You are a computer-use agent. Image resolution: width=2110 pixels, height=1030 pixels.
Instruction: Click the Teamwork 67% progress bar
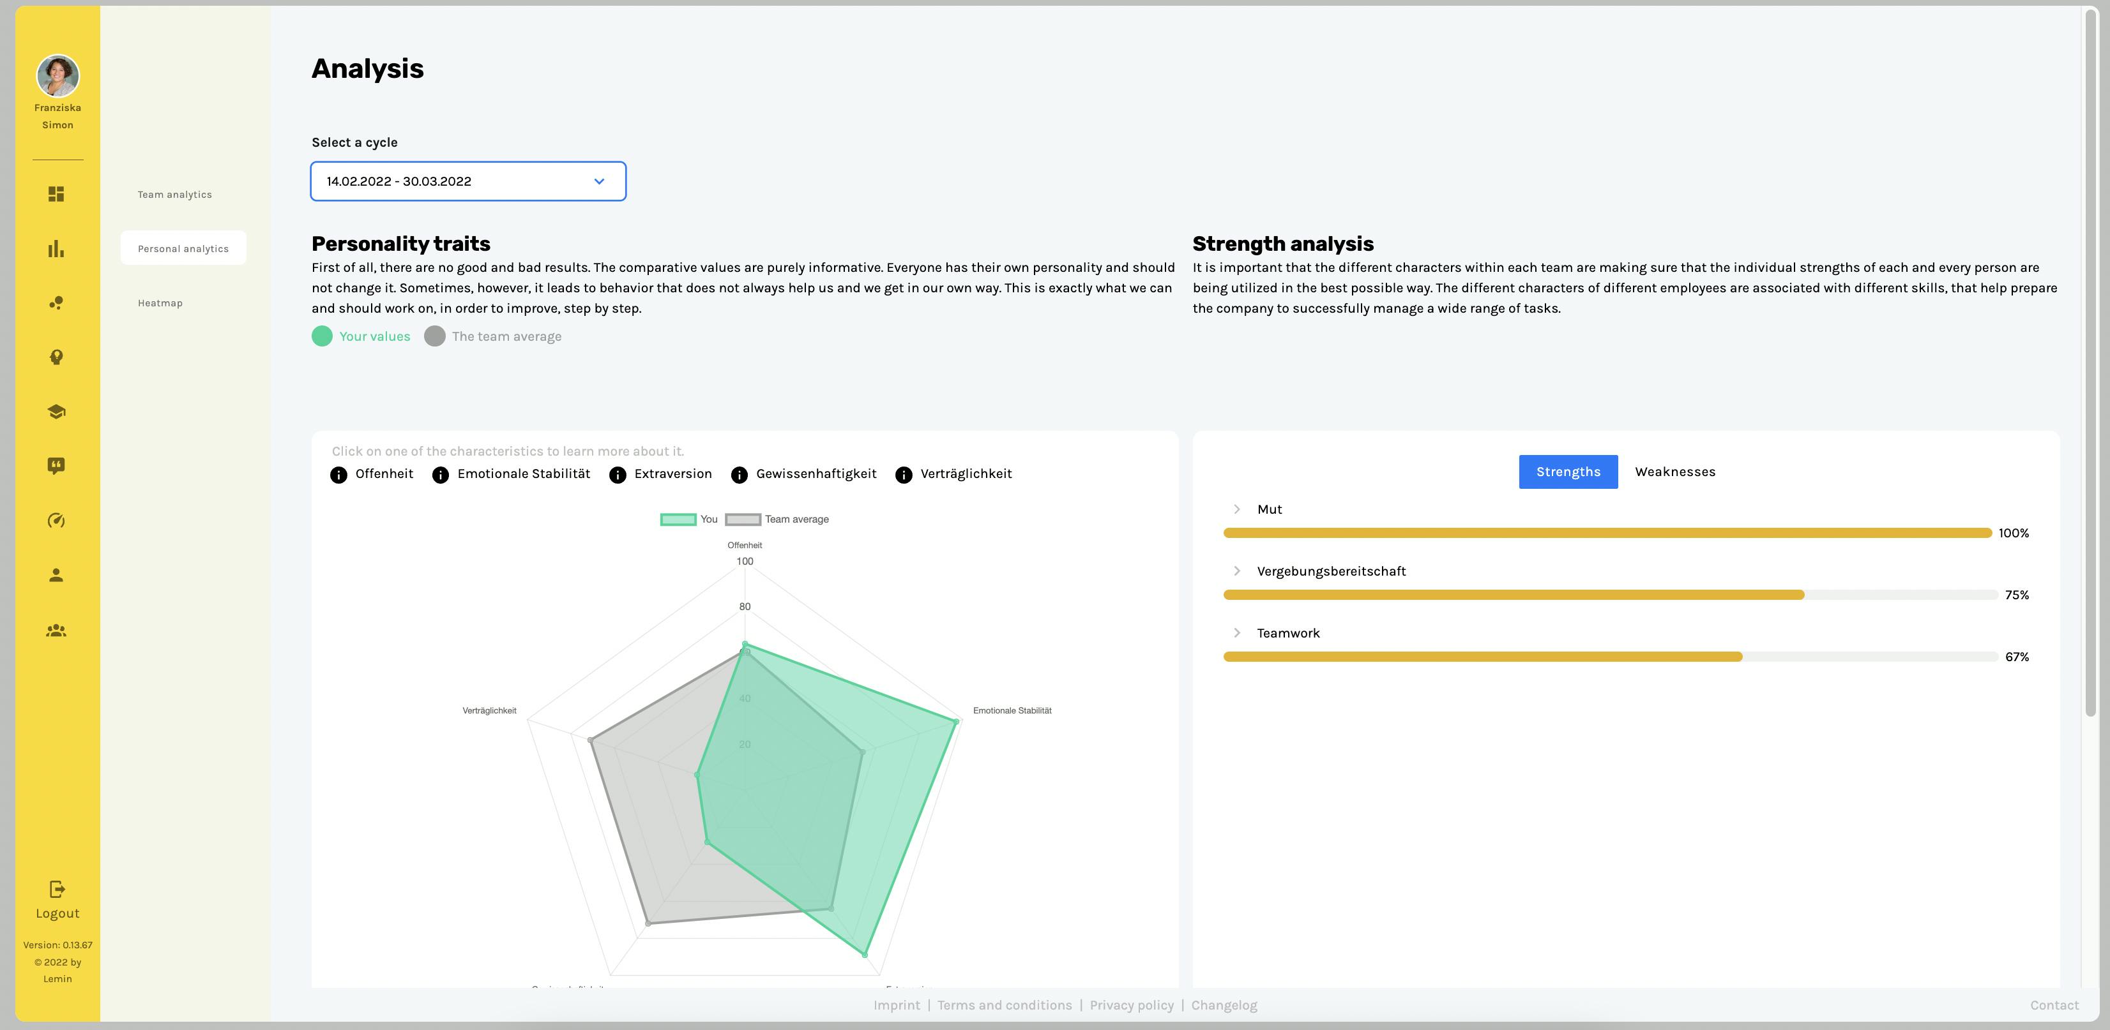click(1609, 657)
